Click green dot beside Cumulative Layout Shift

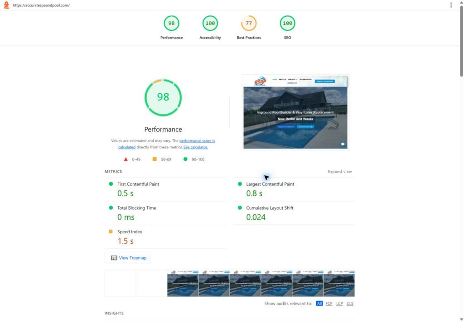(240, 208)
